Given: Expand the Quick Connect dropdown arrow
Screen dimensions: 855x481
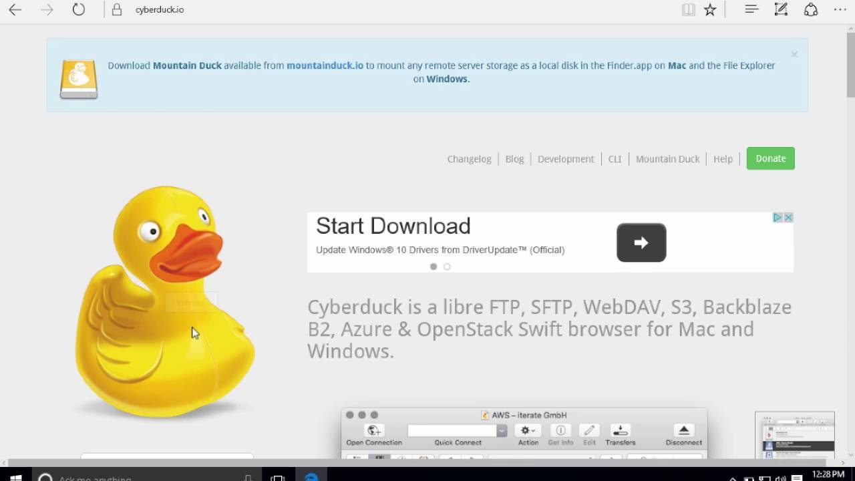Looking at the screenshot, I should [x=502, y=431].
